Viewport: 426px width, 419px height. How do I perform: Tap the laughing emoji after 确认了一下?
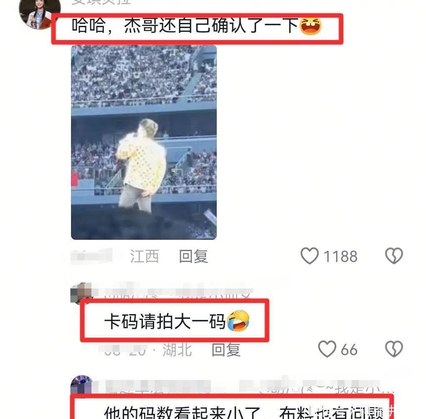pos(310,26)
